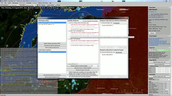Collapse the Unit Doctrine panel header icon
172x96 pixels.
169,74
